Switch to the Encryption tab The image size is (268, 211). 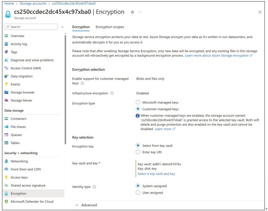[x=81, y=27]
